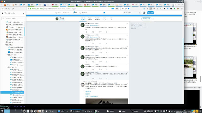
Task: Switch to the Blog tab
Action: 7,5
